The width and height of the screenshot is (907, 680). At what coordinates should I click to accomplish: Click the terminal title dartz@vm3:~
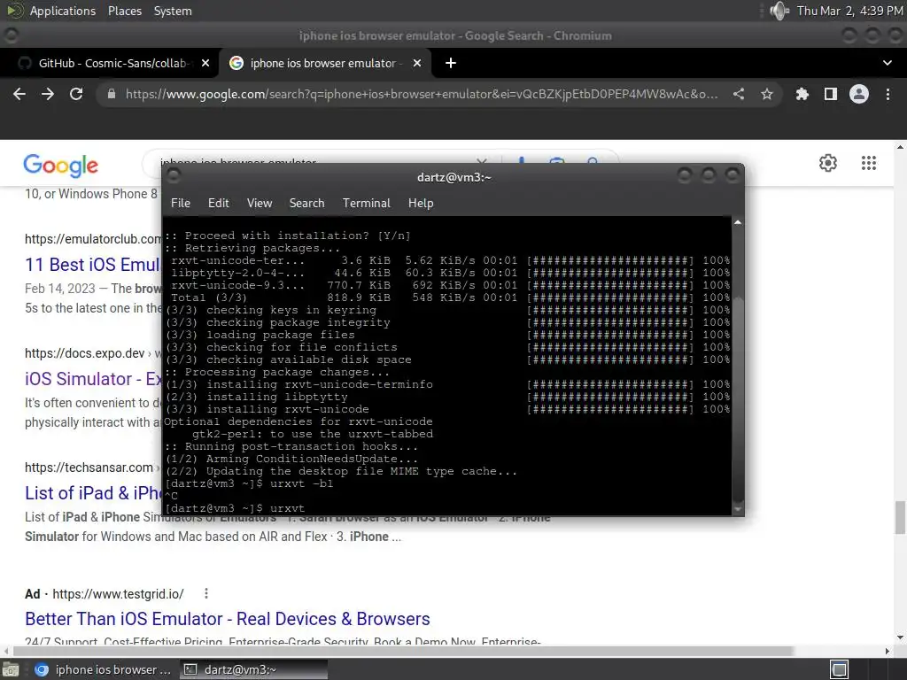click(x=453, y=177)
